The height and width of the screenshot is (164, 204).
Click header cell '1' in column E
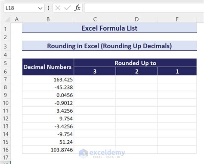177,71
